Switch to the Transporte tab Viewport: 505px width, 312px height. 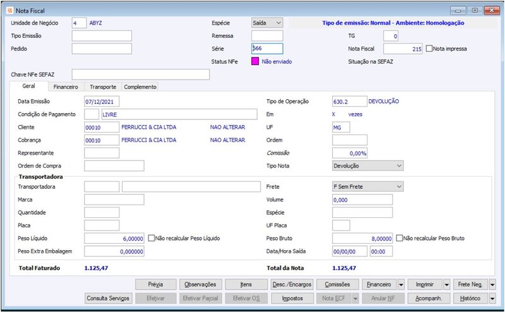[x=103, y=87]
